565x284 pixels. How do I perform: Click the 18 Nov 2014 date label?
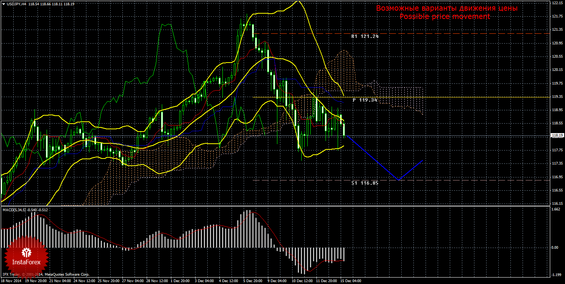[x=11, y=281]
